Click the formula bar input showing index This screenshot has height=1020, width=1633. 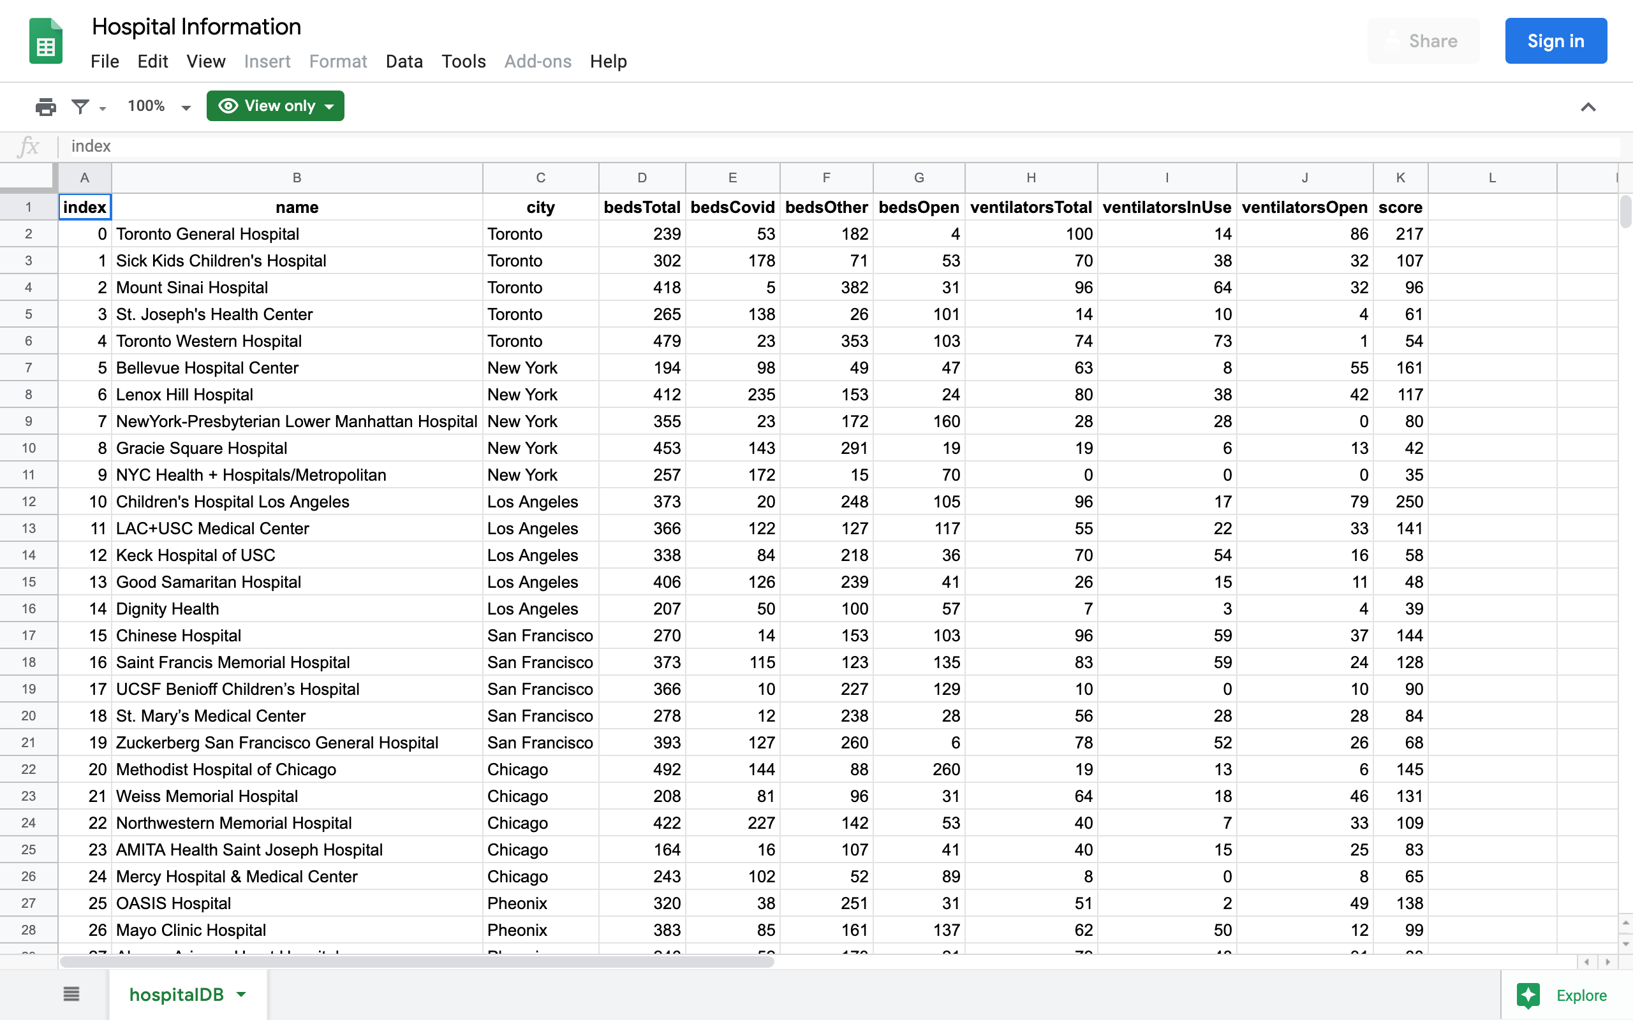[843, 146]
